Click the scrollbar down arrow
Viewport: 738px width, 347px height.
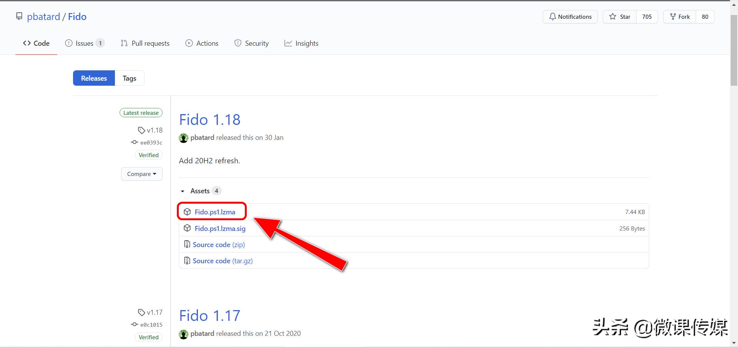[x=734, y=343]
